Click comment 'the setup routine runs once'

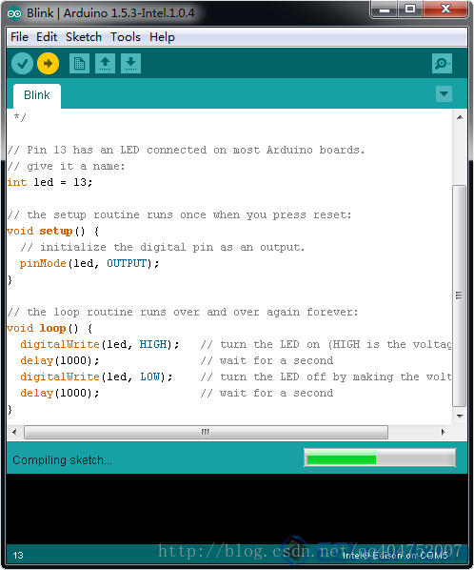pos(179,214)
